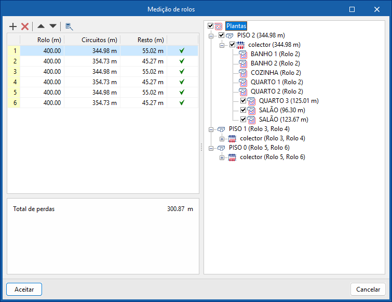392x302 pixels.
Task: Click PISO 1 colector manifold icon
Action: click(232, 139)
